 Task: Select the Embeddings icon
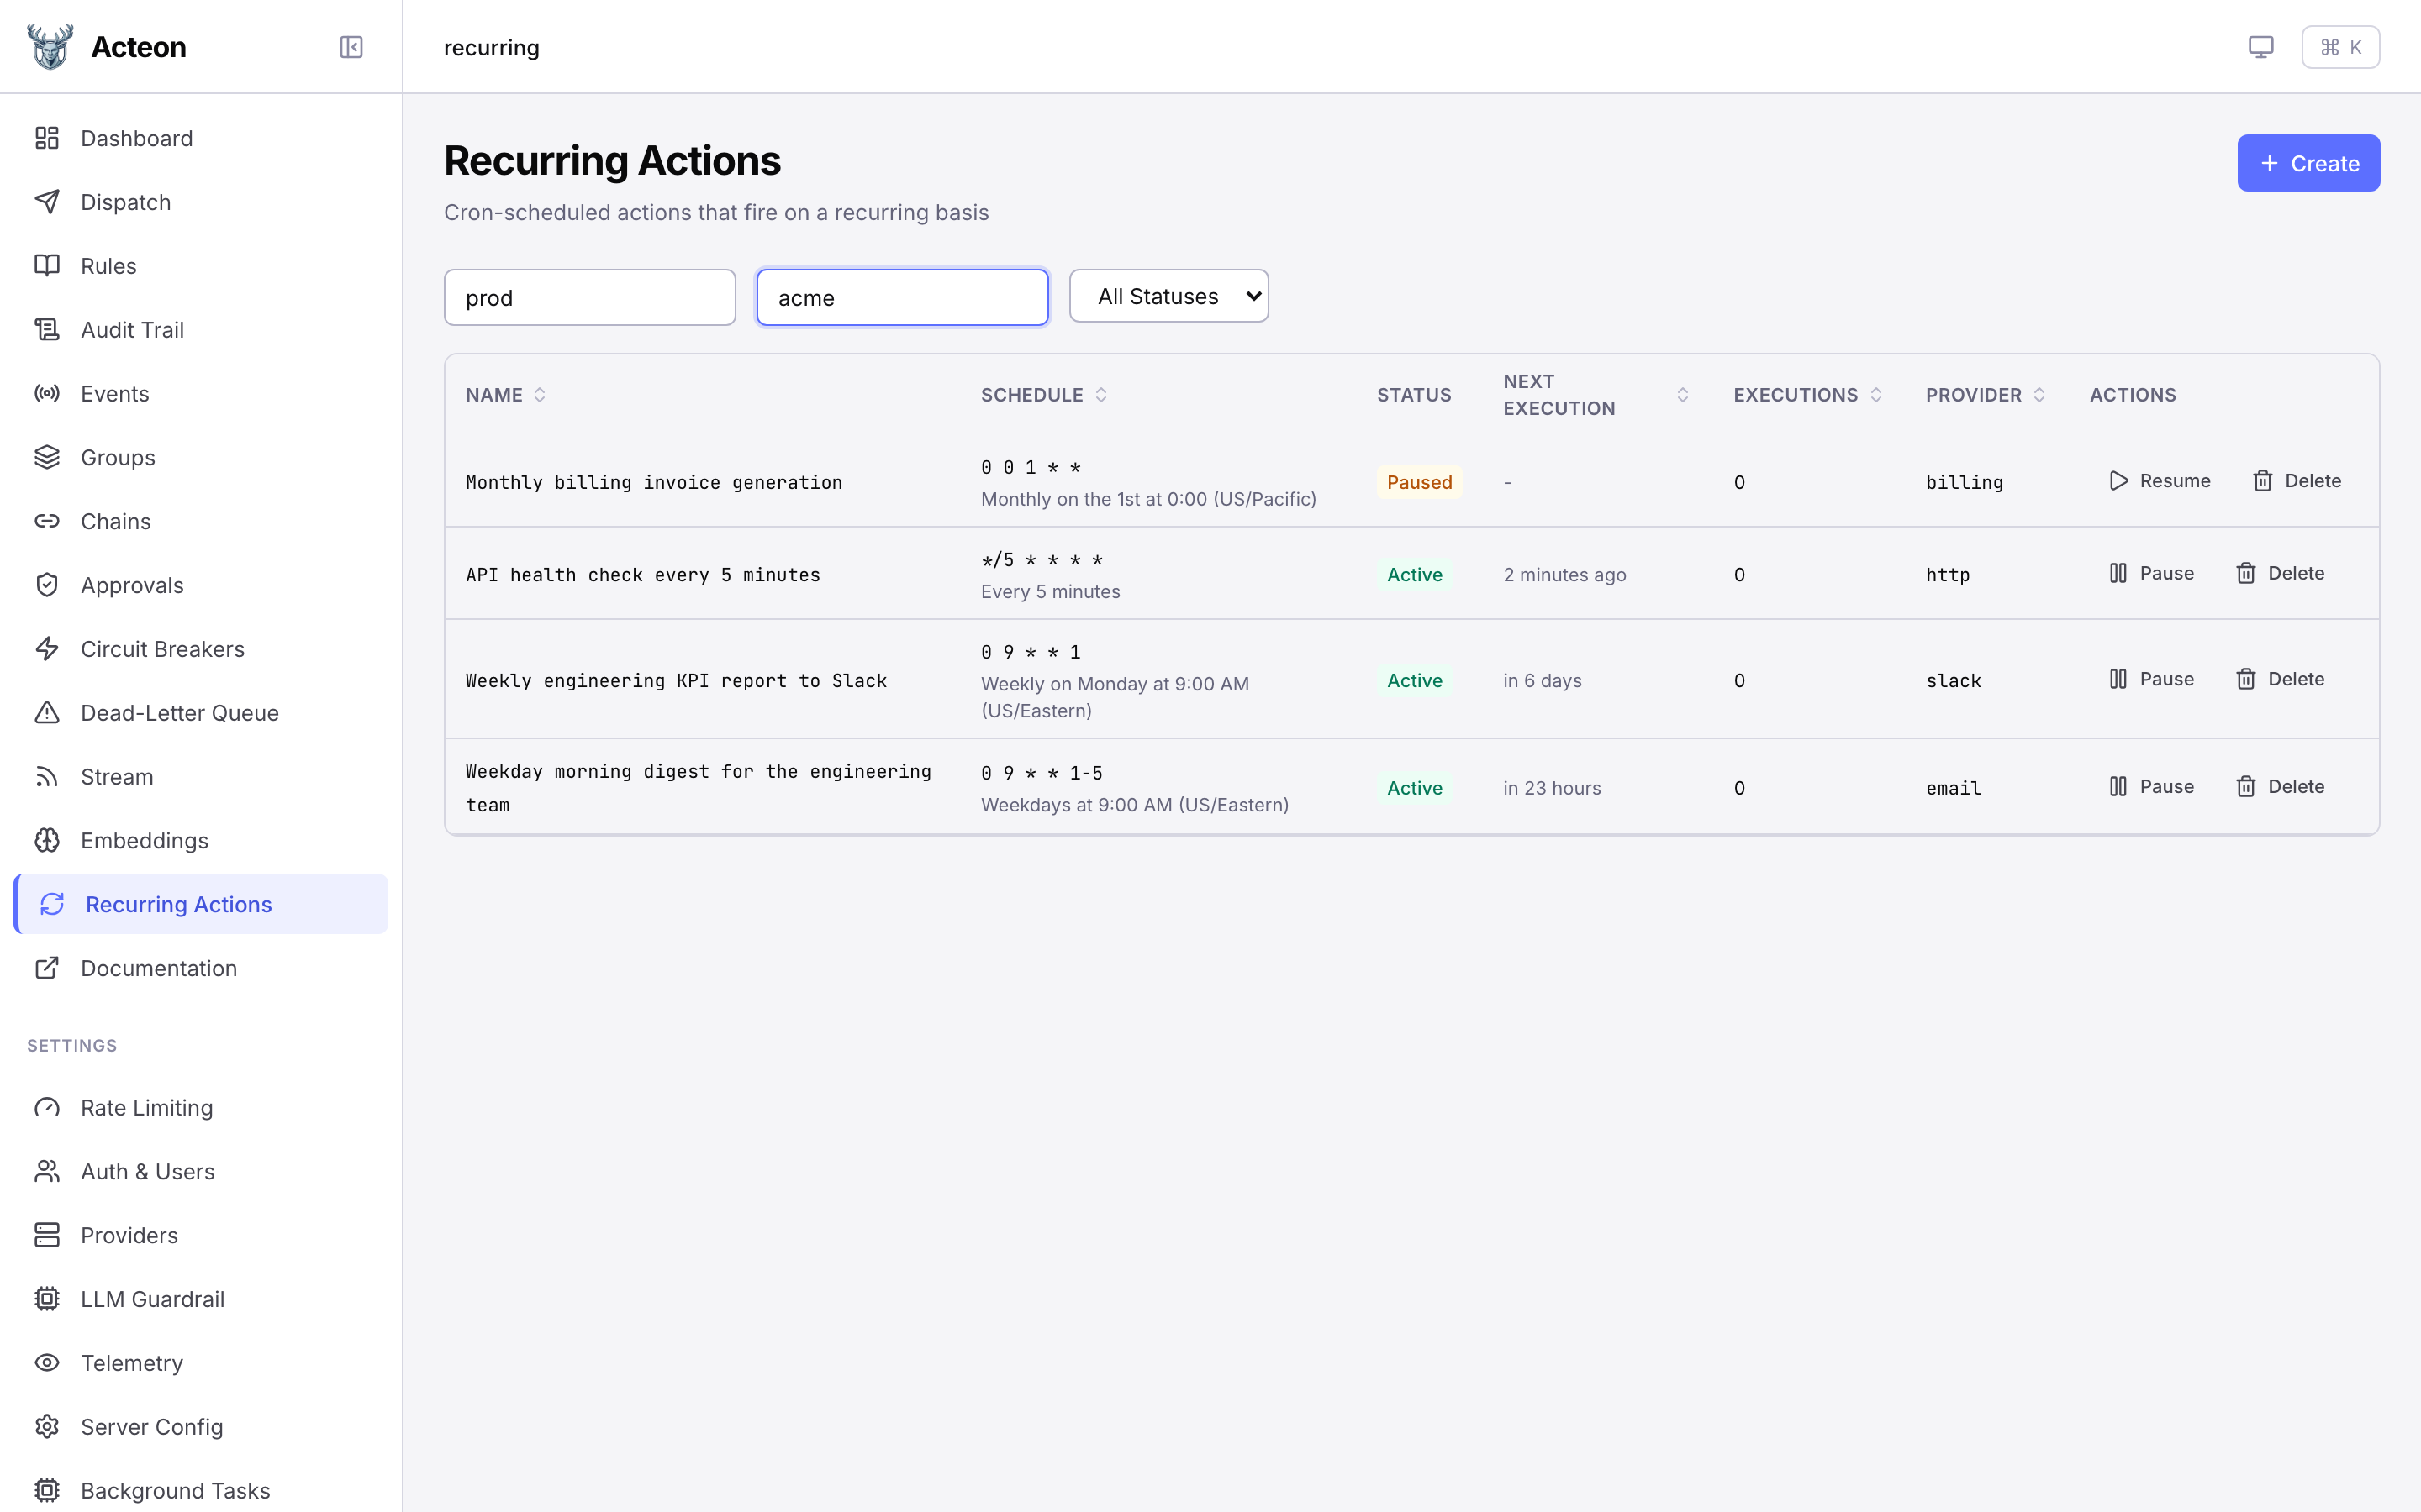point(47,841)
